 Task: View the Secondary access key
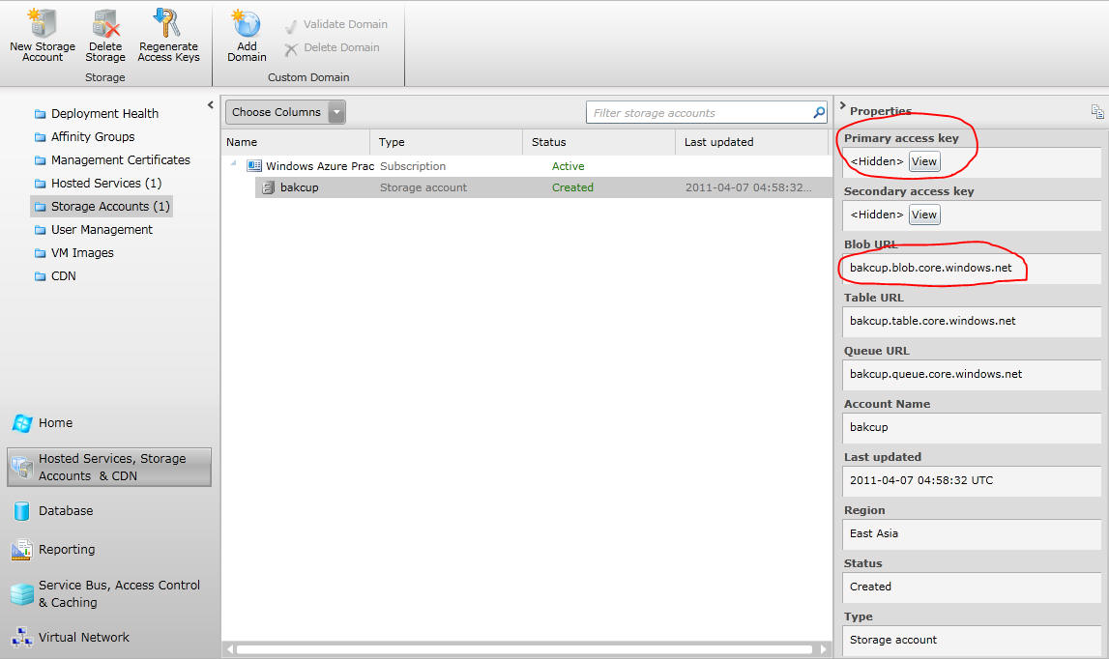[x=923, y=215]
